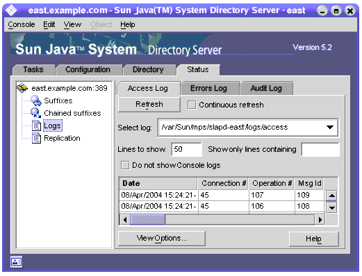Select the Logs tree node
The height and width of the screenshot is (276, 362).
[x=53, y=126]
